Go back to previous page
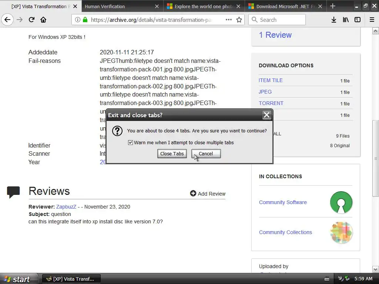Screen dimensions: 379x284 (x=7, y=20)
